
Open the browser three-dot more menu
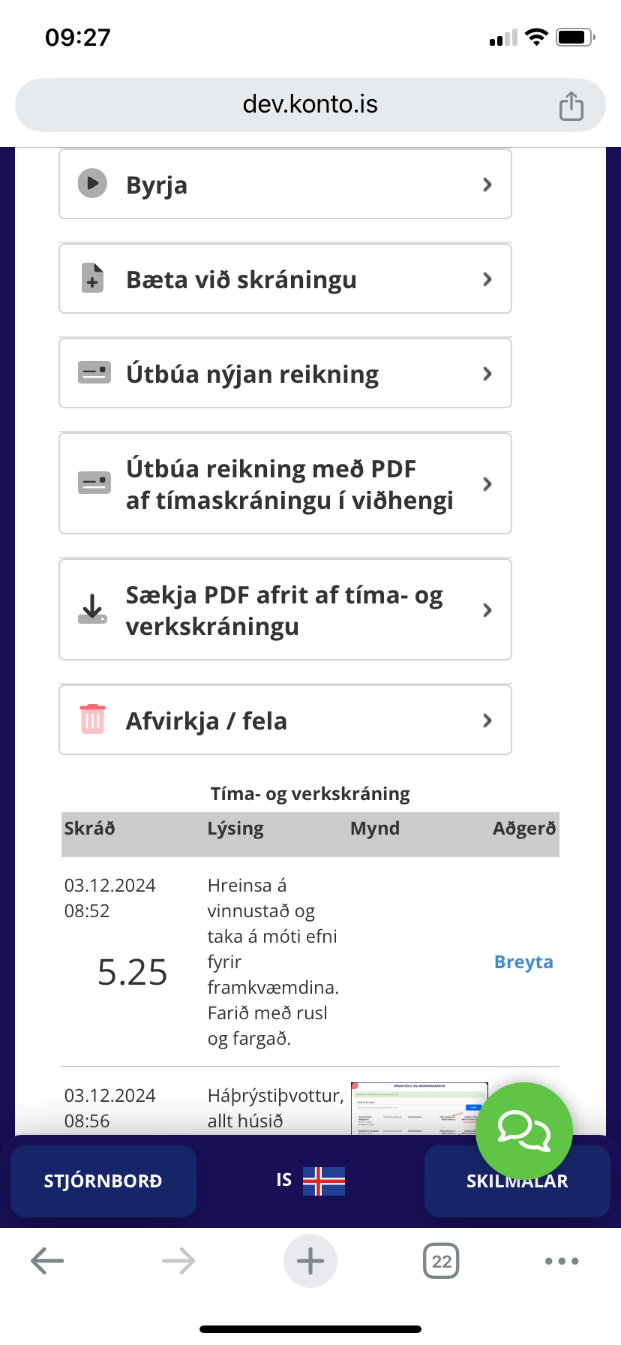562,1261
